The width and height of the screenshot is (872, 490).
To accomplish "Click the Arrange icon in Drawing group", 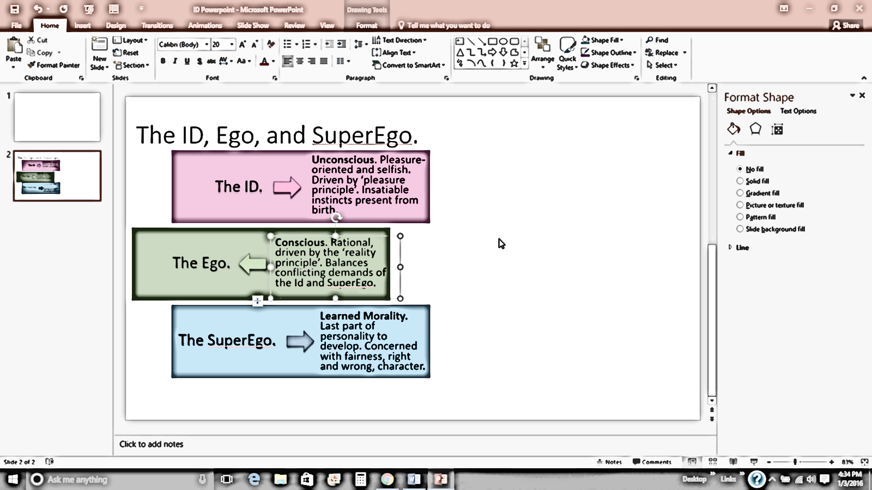I will click(542, 49).
